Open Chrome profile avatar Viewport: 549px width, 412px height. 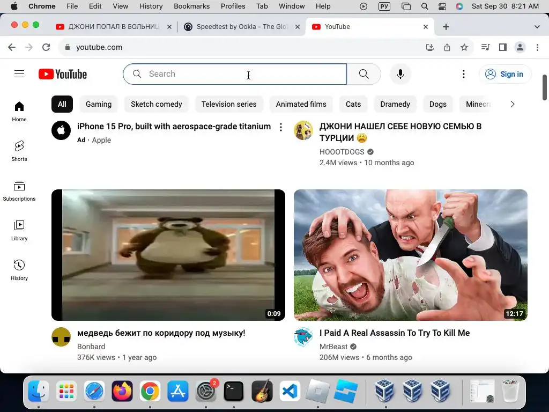pyautogui.click(x=520, y=47)
